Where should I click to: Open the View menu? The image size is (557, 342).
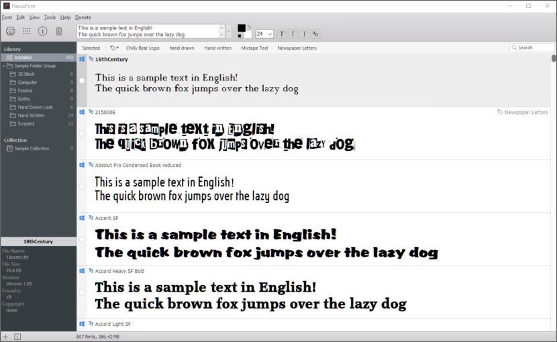[34, 17]
